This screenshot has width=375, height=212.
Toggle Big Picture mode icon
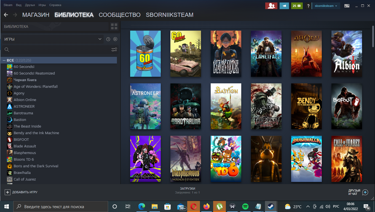point(347,6)
